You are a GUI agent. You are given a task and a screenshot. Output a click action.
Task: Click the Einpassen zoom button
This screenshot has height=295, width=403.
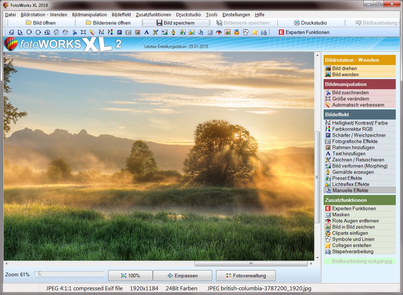[183, 276]
